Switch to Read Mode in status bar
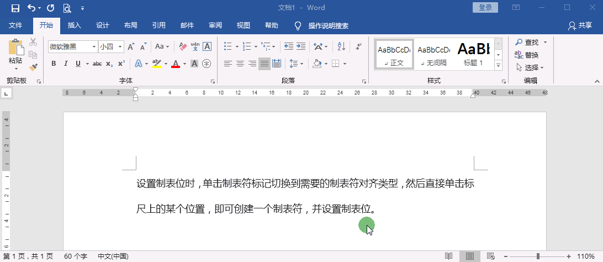Viewport: 603px width, 262px height. coord(449,256)
